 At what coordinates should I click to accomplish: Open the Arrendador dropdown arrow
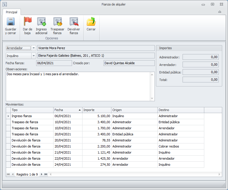point(34,48)
